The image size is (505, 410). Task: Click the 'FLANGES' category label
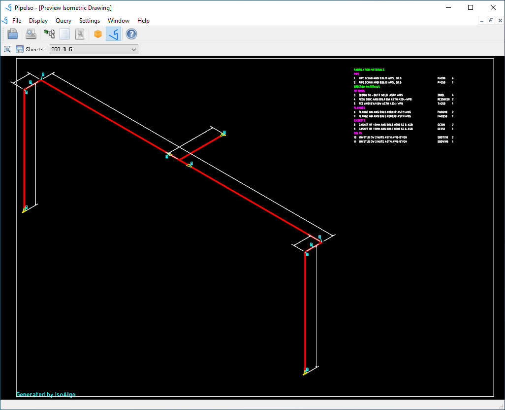(x=359, y=107)
